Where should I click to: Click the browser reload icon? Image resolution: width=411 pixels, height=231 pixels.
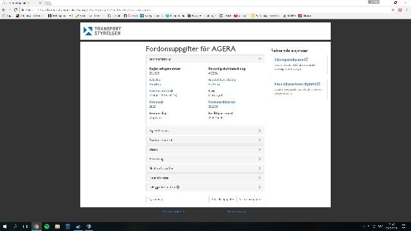15,10
